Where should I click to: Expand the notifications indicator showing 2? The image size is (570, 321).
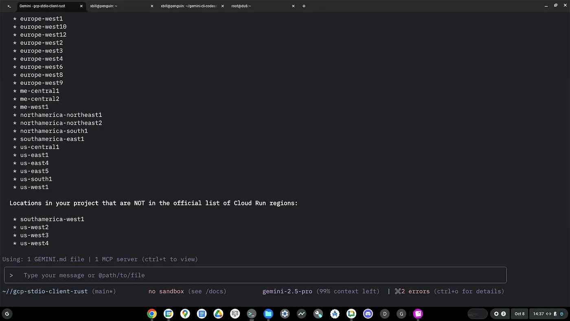500,314
